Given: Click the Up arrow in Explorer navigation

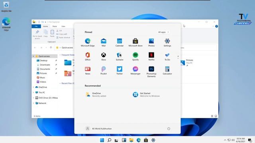Looking at the screenshot, I should click(51, 48).
